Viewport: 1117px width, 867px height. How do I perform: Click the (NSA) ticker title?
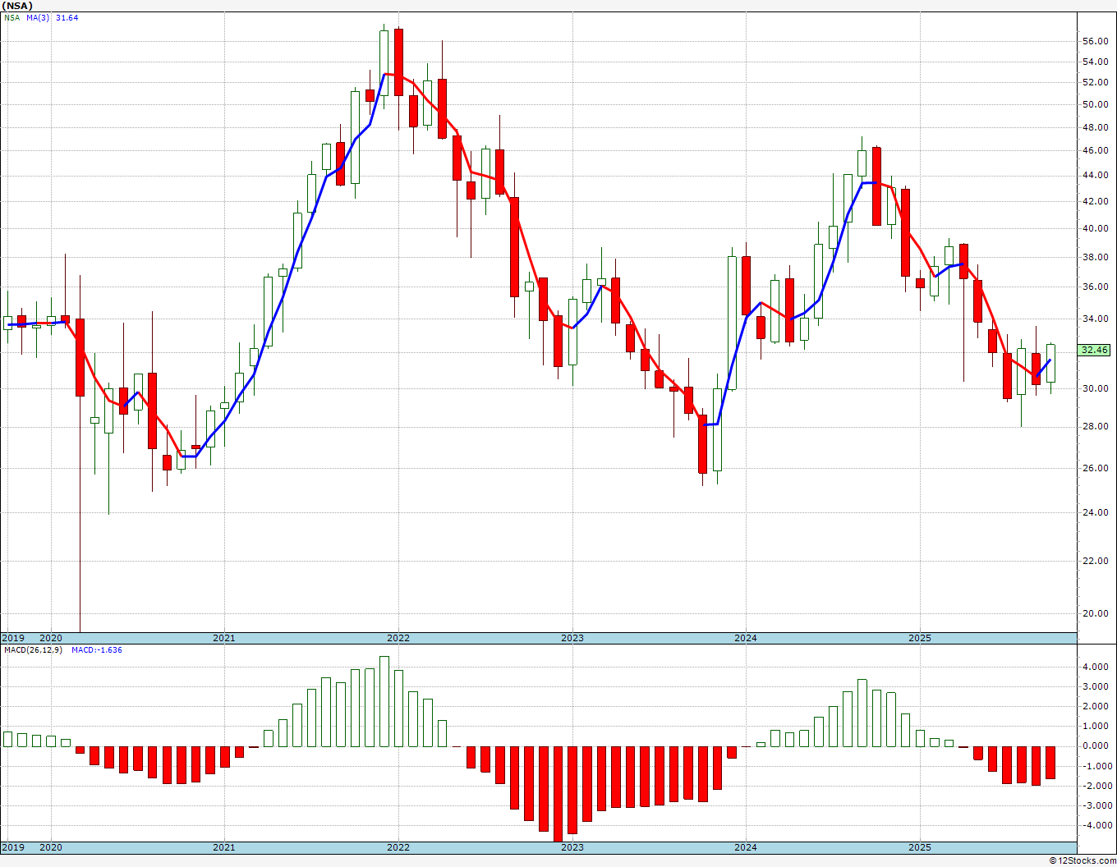[17, 5]
